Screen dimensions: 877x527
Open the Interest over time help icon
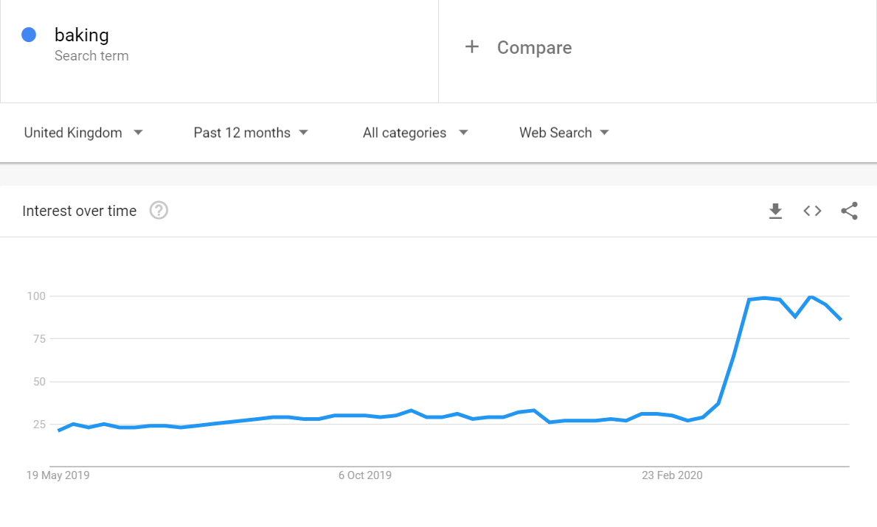pyautogui.click(x=159, y=211)
